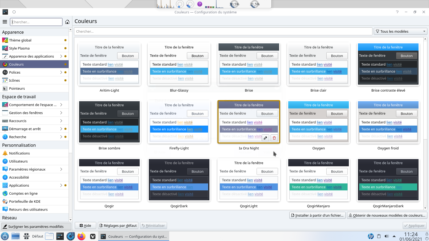429x241 pixels.
Task: Click the help question mark in title bar
Action: click(397, 12)
